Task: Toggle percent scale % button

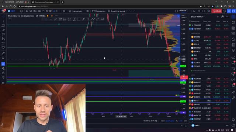Action: 177,121
